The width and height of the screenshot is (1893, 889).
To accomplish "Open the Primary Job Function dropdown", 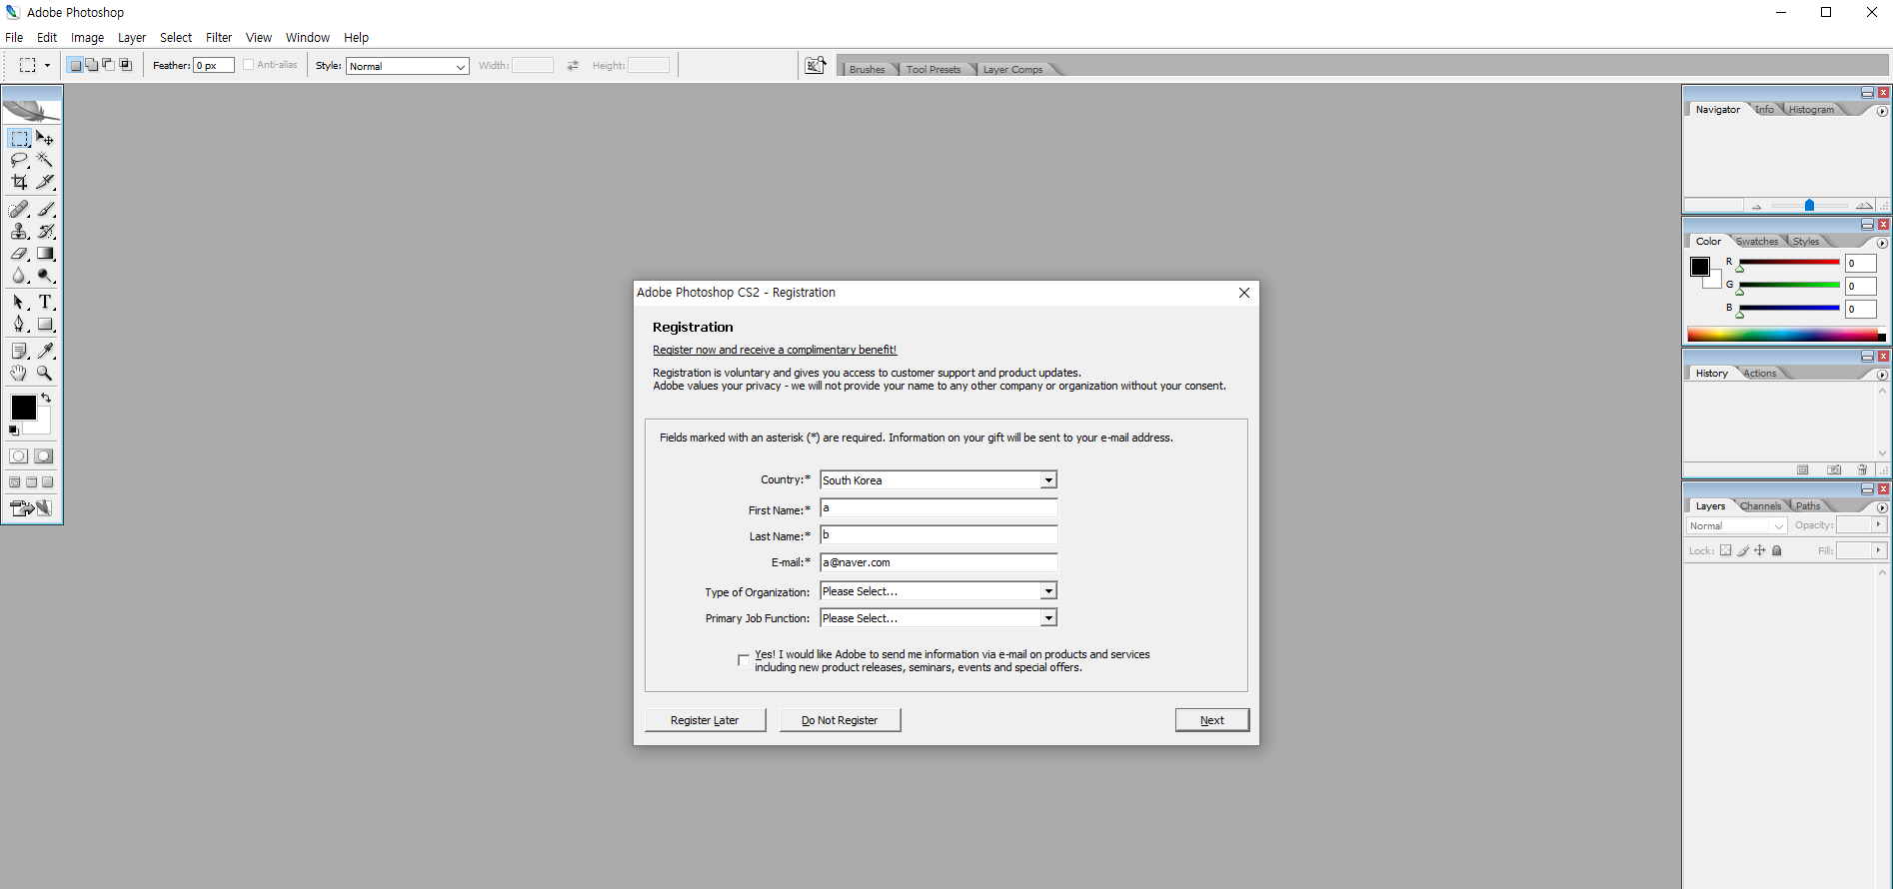I will [x=1048, y=618].
